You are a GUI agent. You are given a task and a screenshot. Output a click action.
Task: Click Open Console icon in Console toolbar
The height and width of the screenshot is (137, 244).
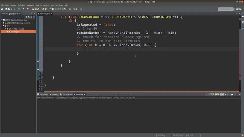pyautogui.click(x=232, y=94)
